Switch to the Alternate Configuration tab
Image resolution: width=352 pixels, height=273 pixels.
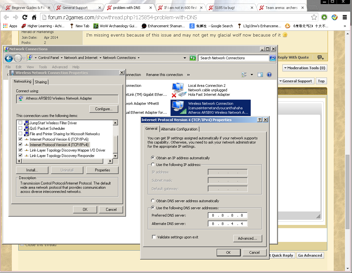point(179,129)
